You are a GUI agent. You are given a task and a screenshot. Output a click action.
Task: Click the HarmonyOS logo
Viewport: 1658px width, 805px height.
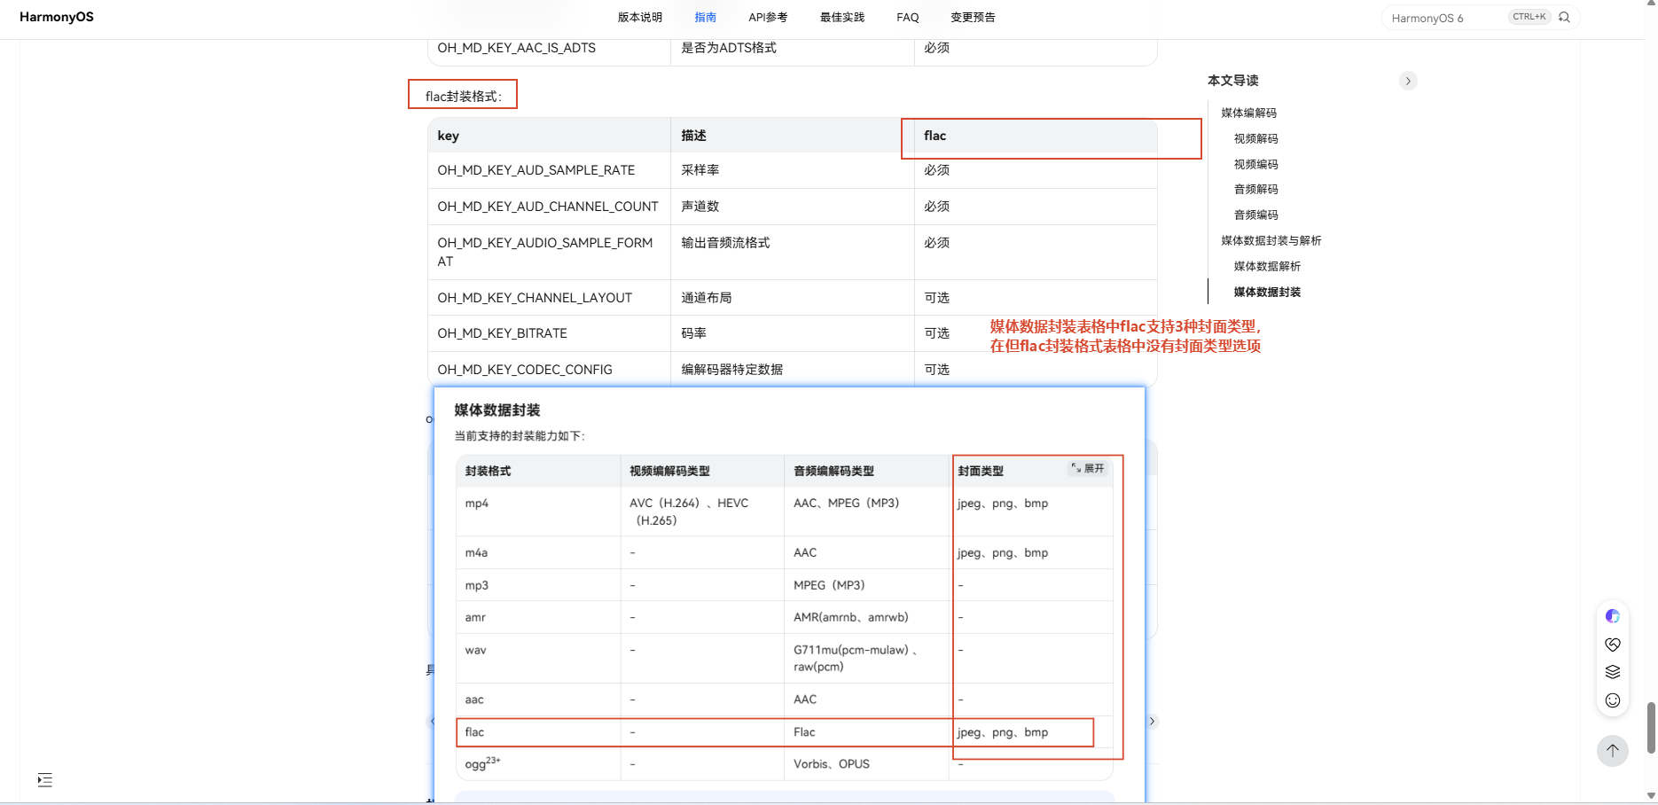tap(57, 17)
